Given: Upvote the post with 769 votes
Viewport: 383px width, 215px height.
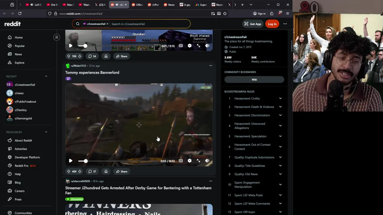Looking at the screenshot, I should 69,56.
